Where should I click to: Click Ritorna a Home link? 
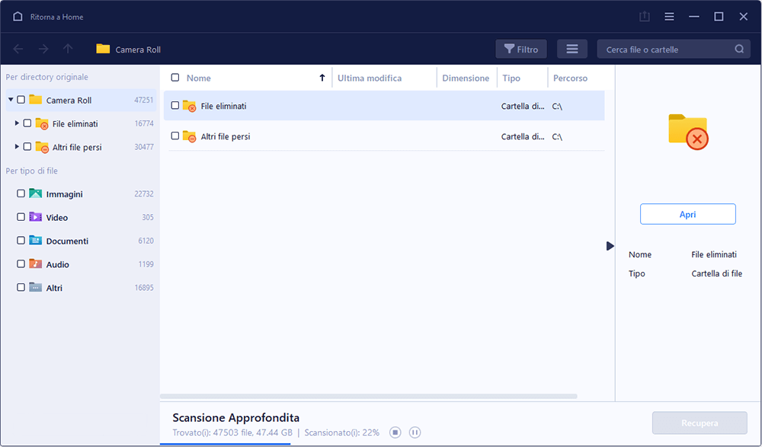pos(56,17)
